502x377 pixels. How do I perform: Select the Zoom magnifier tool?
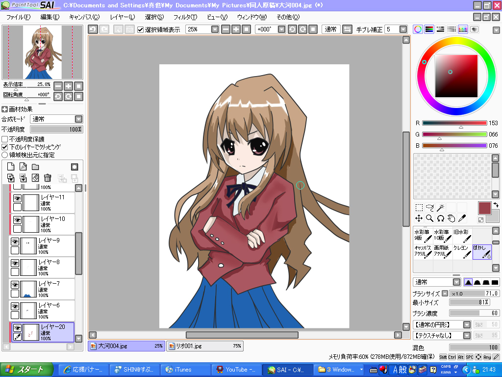coord(429,218)
